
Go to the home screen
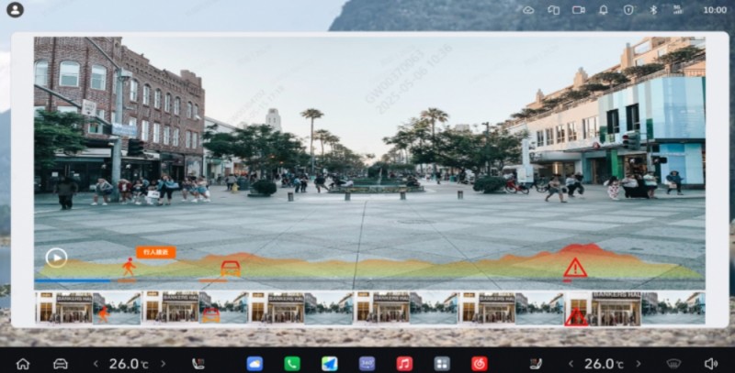[23, 364]
